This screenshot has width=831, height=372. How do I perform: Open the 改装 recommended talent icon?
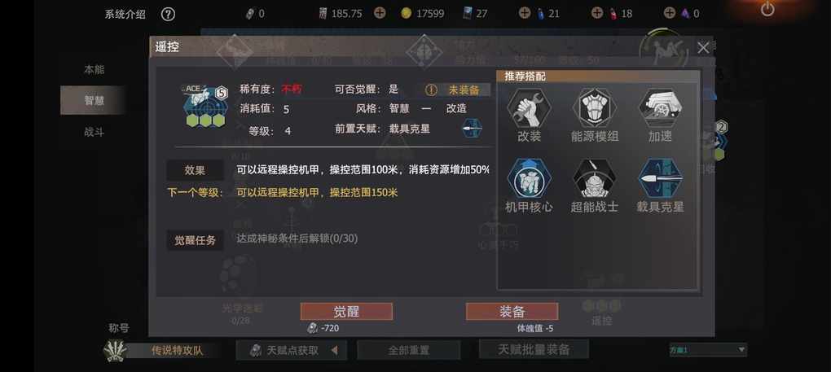[529, 107]
